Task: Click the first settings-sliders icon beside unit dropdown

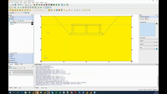Action: point(26,13)
